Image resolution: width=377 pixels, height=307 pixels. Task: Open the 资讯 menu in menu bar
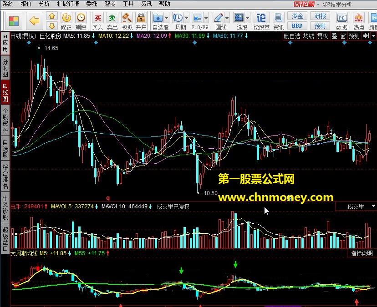(x=146, y=4)
